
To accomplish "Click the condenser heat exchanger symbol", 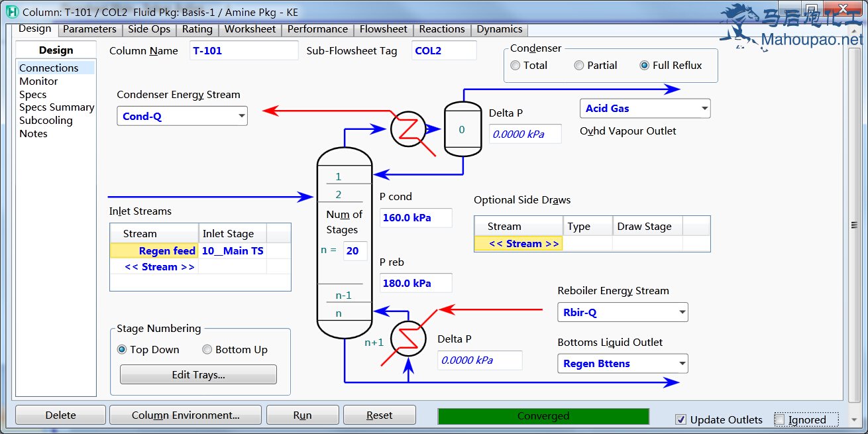I will (x=407, y=129).
